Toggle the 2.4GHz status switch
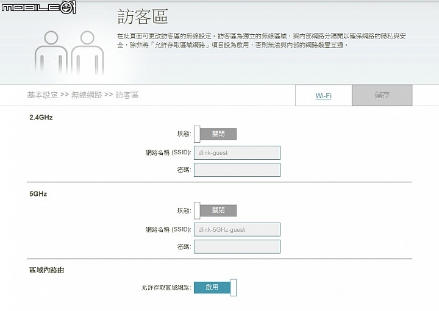 pos(215,134)
